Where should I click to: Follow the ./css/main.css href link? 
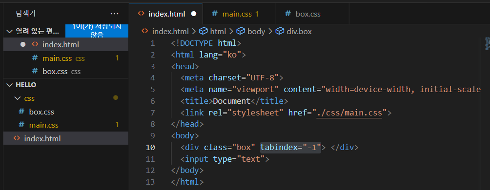349,113
